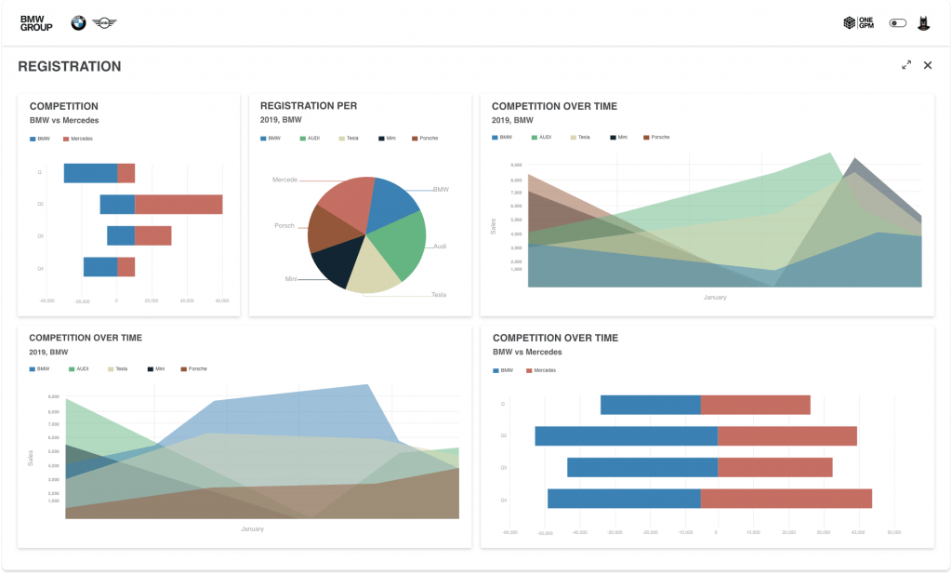Pick Q1 BMW bar in Competition Over Time bar chart
The image size is (952, 574).
point(650,405)
